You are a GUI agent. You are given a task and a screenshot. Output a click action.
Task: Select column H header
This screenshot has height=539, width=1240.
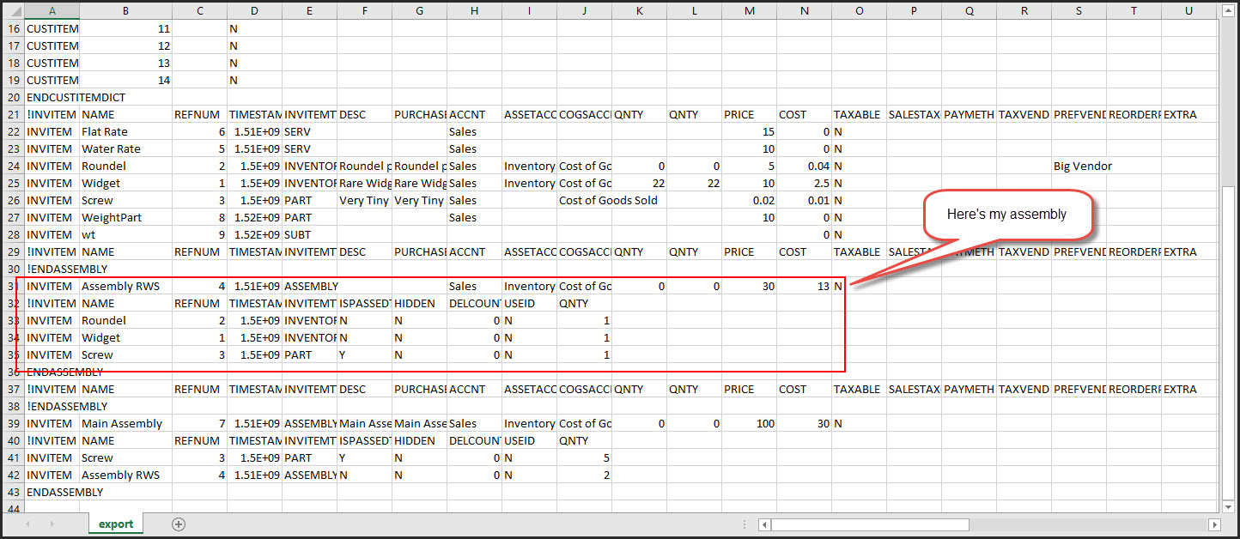(474, 10)
